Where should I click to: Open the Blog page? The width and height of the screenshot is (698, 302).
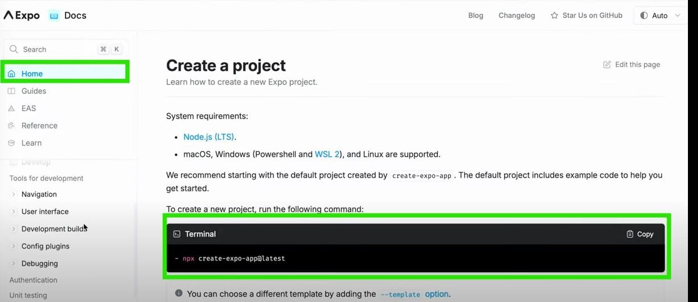coord(475,16)
